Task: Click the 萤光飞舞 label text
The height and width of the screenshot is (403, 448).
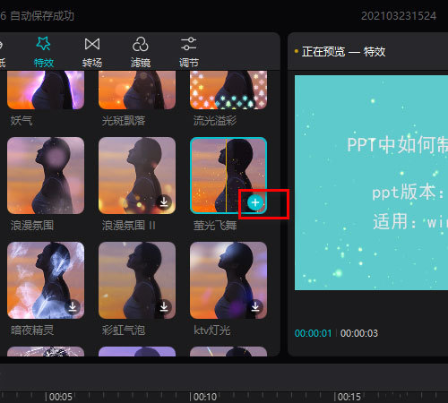Action: click(x=215, y=226)
